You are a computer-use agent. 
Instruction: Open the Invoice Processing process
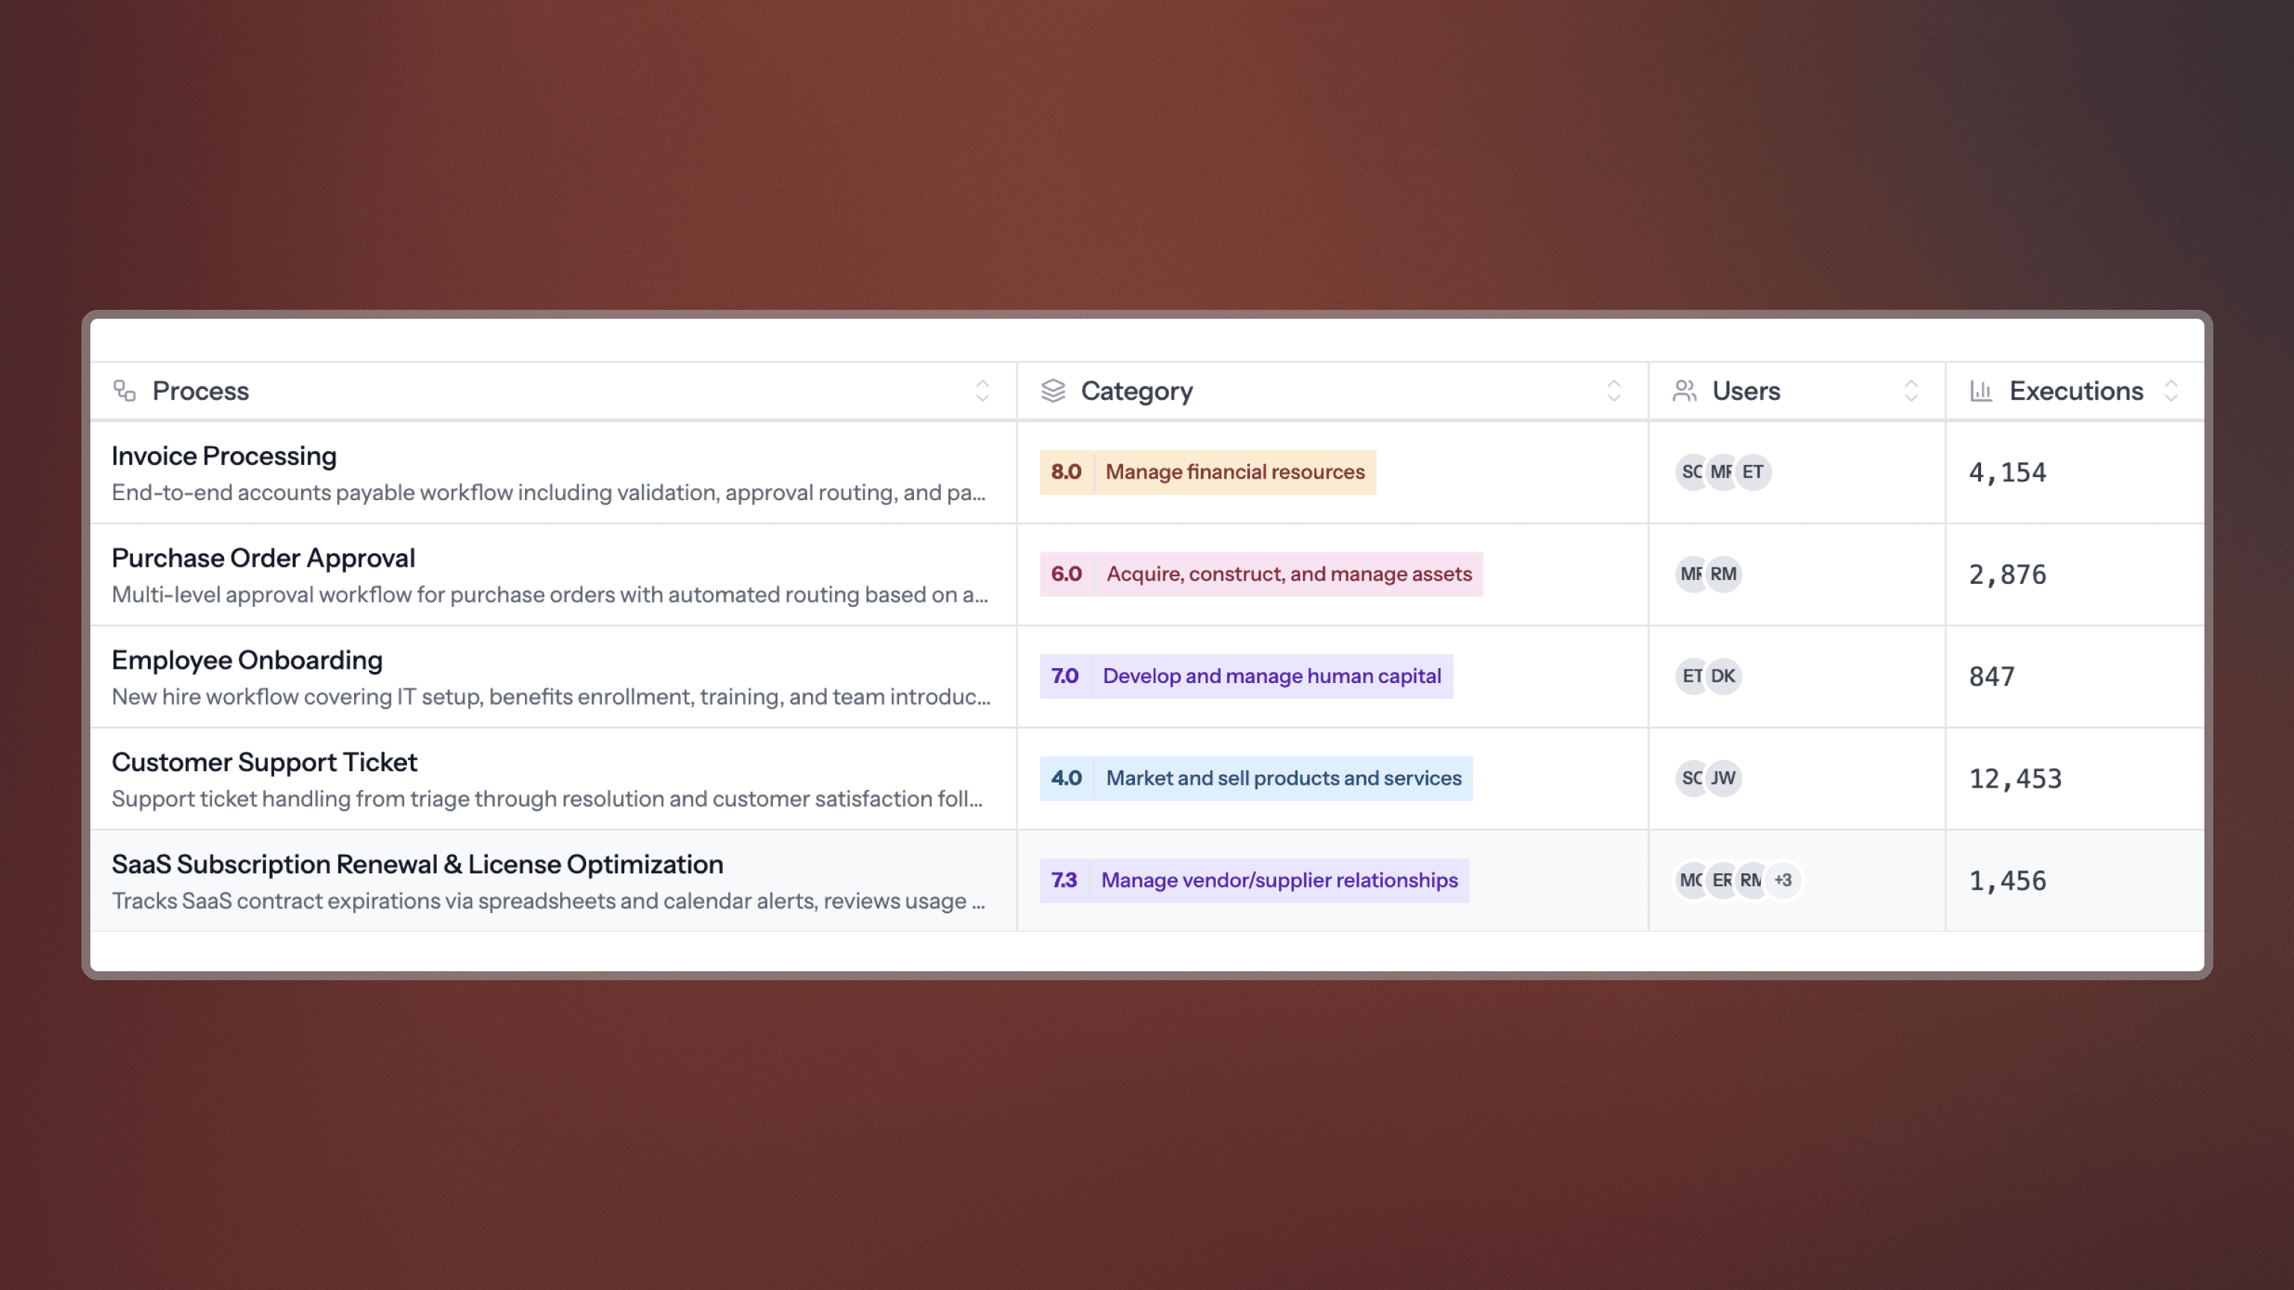[223, 456]
